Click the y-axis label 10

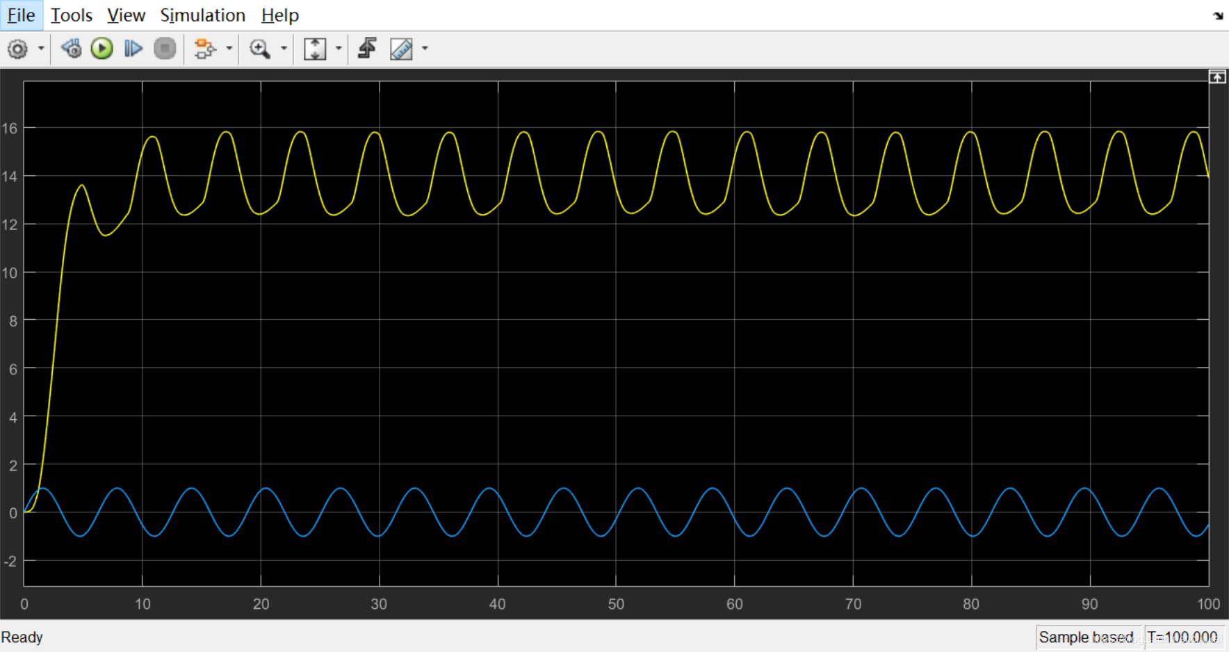[x=10, y=272]
